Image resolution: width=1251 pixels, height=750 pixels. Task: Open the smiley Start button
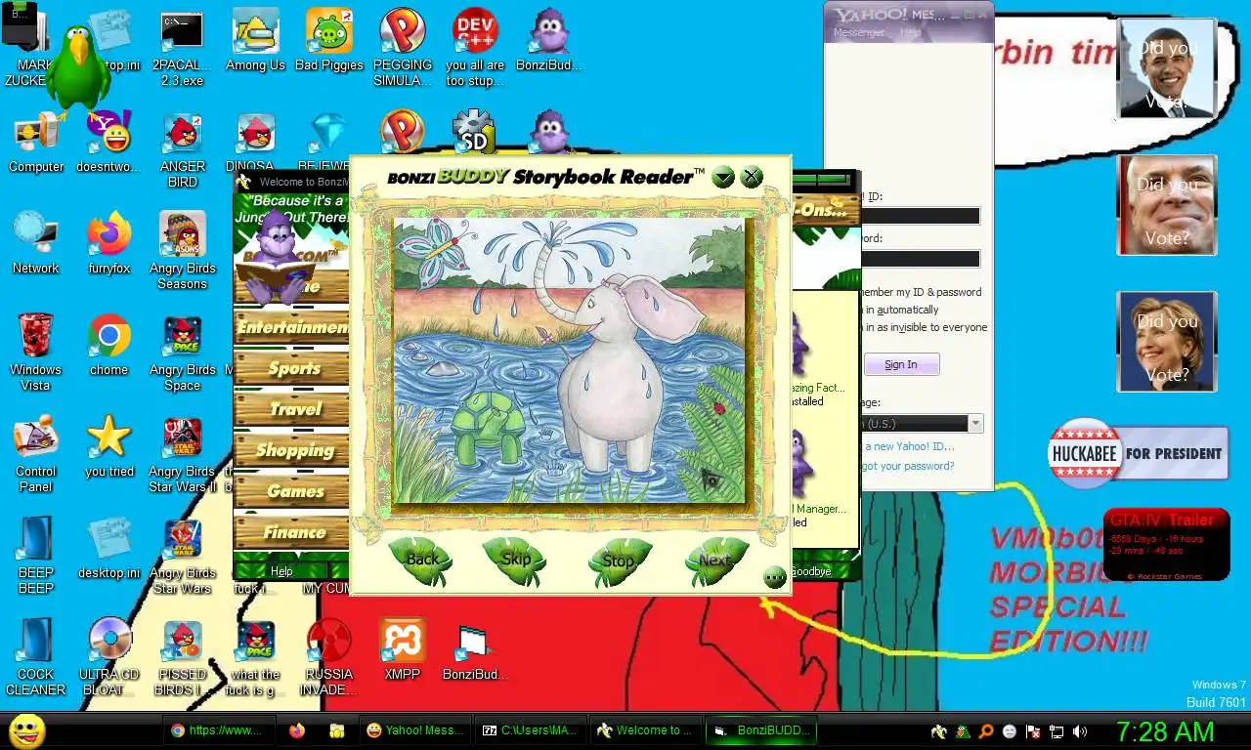[x=26, y=731]
